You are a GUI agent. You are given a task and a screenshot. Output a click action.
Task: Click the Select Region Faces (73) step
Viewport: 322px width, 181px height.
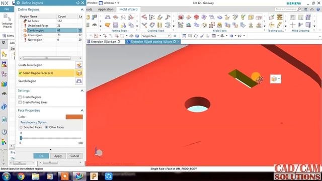pyautogui.click(x=46, y=73)
